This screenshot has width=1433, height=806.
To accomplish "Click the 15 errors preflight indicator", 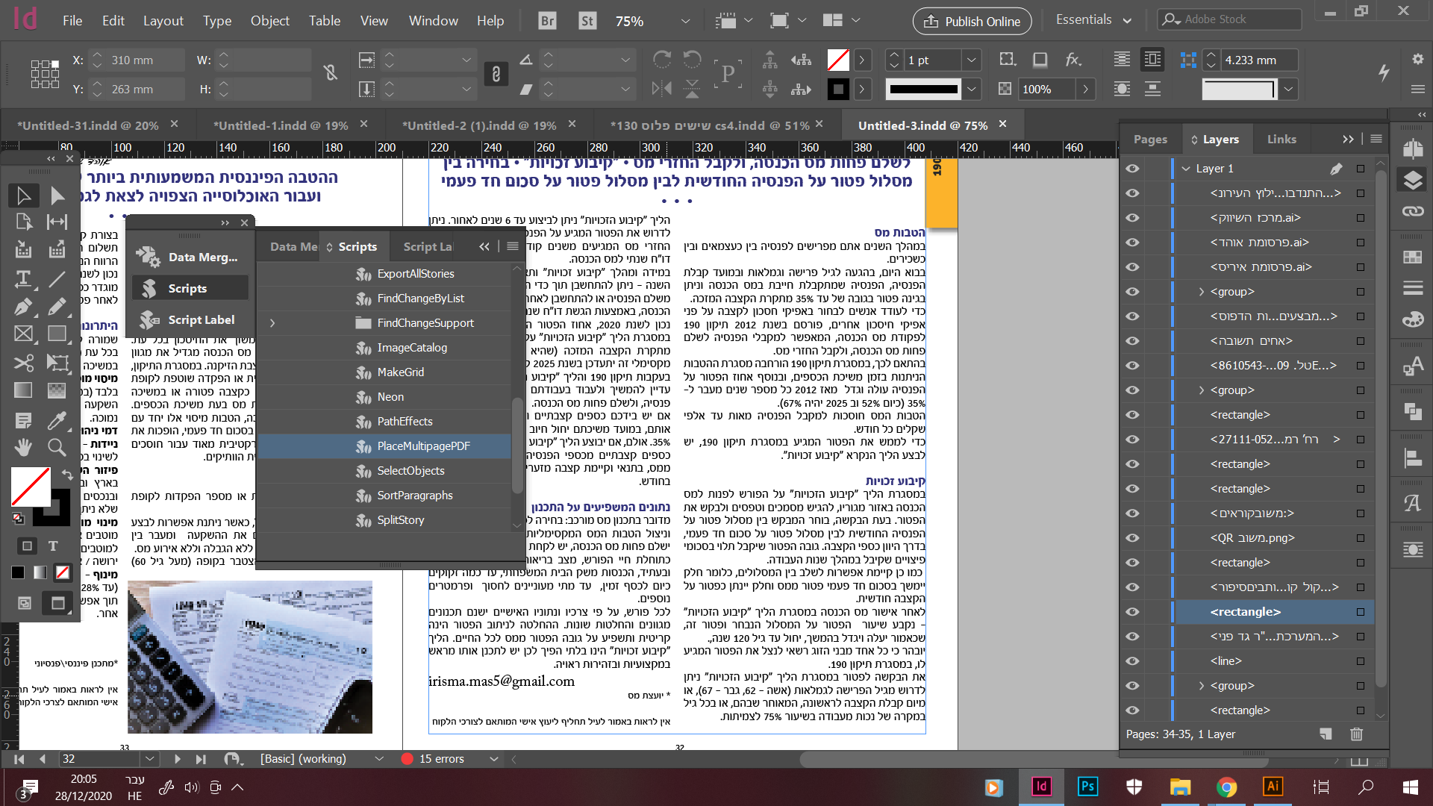I will [441, 759].
